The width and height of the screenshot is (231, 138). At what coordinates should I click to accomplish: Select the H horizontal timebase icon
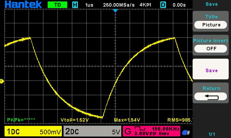pos(75,5)
